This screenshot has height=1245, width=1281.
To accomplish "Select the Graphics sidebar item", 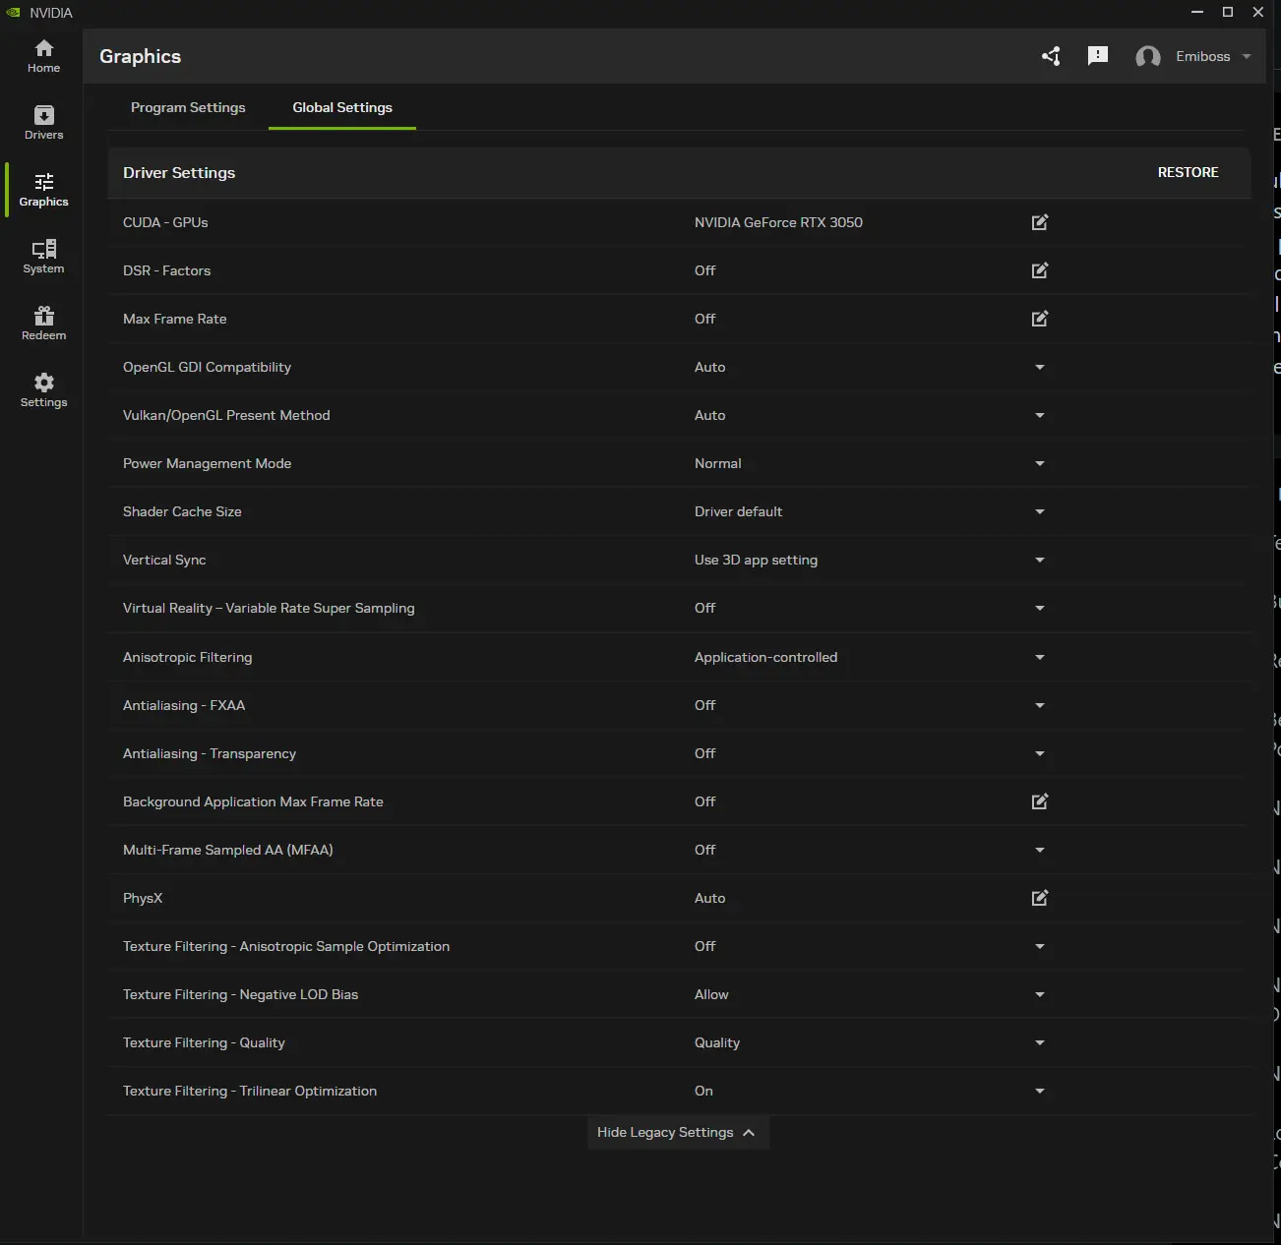I will tap(43, 190).
